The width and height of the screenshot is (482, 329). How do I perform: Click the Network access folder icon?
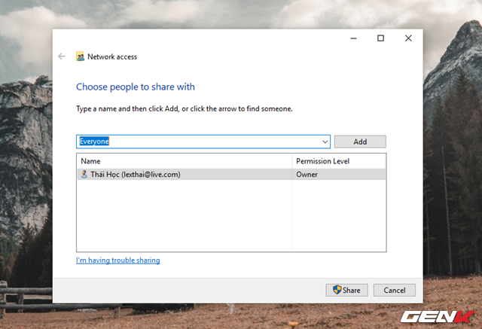pyautogui.click(x=81, y=56)
